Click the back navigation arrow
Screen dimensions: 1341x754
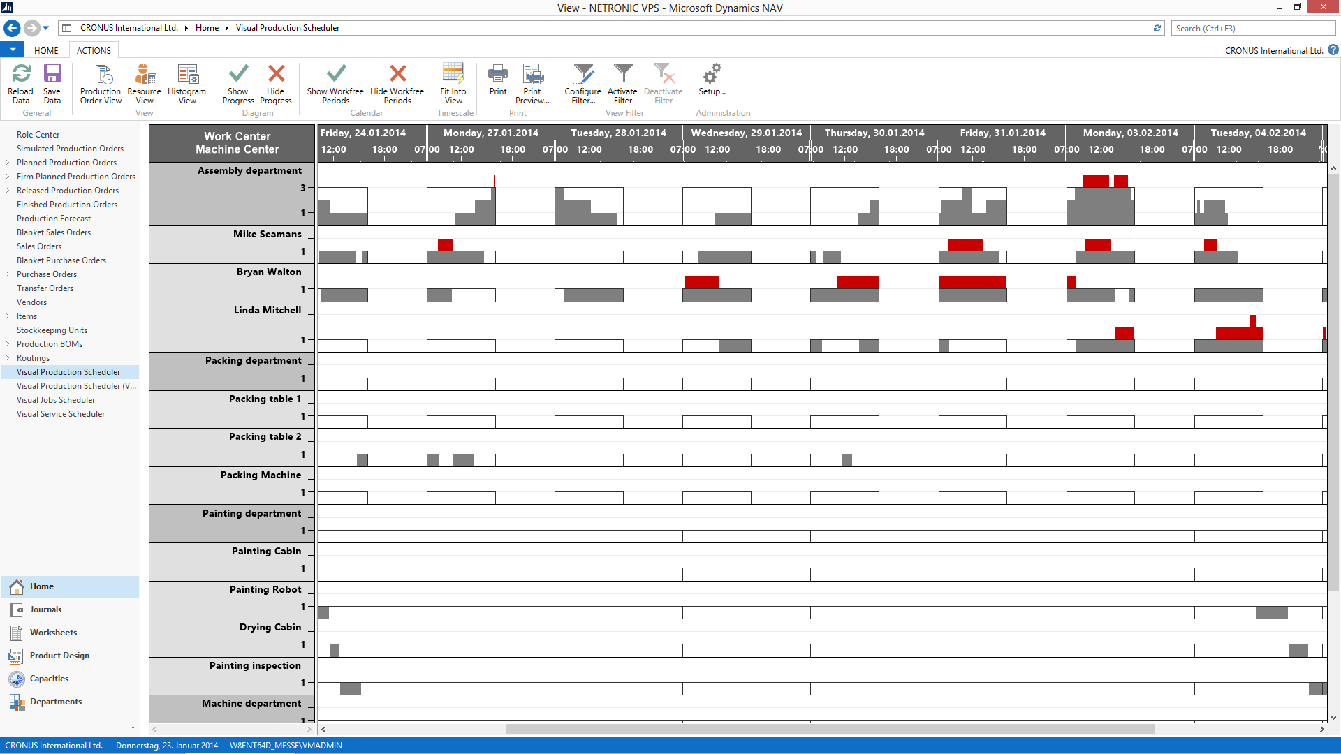click(12, 28)
